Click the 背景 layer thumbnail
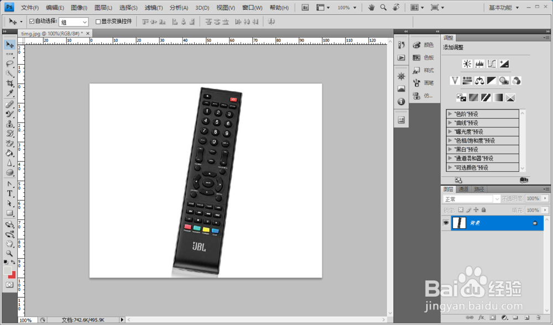 pyautogui.click(x=459, y=223)
